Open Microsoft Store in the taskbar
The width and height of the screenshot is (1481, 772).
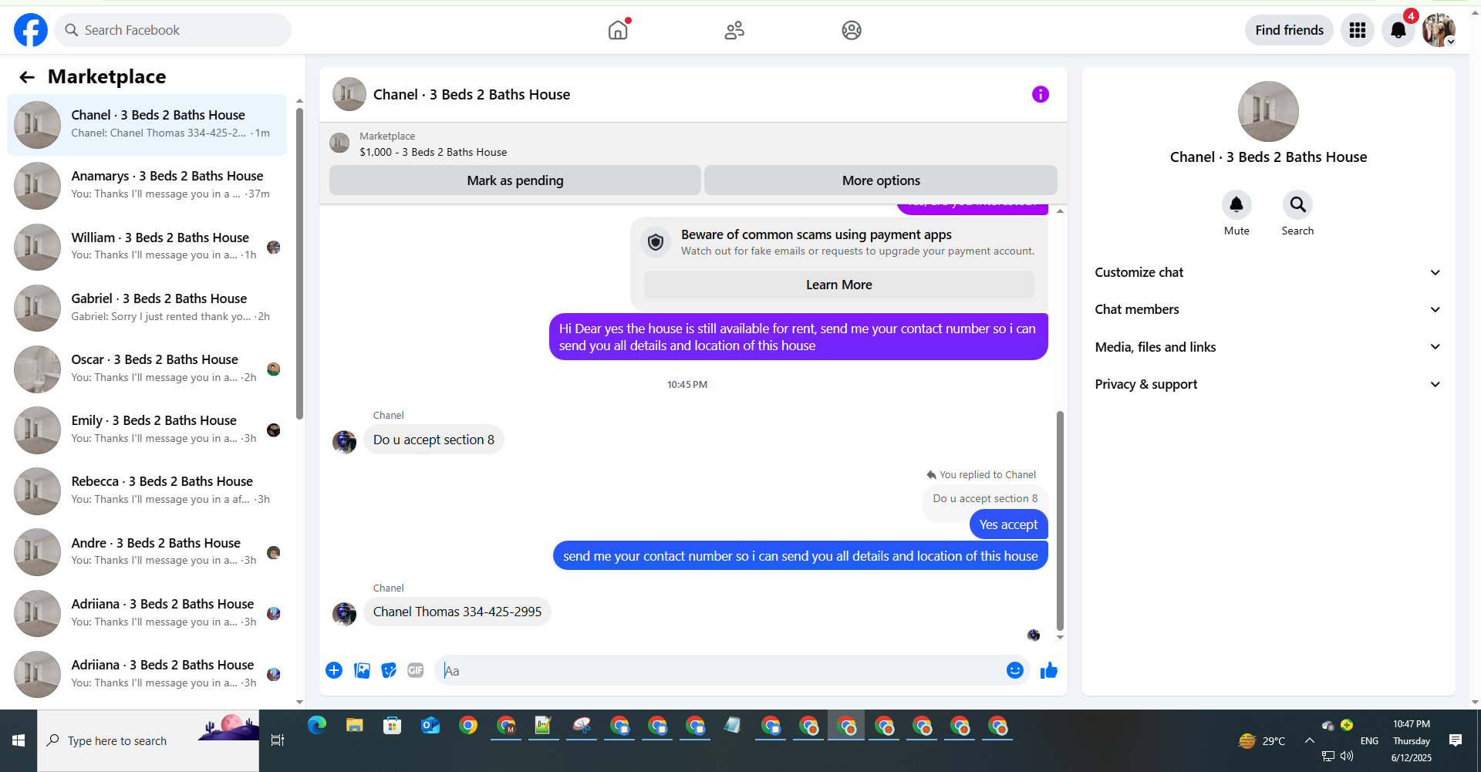click(x=393, y=726)
